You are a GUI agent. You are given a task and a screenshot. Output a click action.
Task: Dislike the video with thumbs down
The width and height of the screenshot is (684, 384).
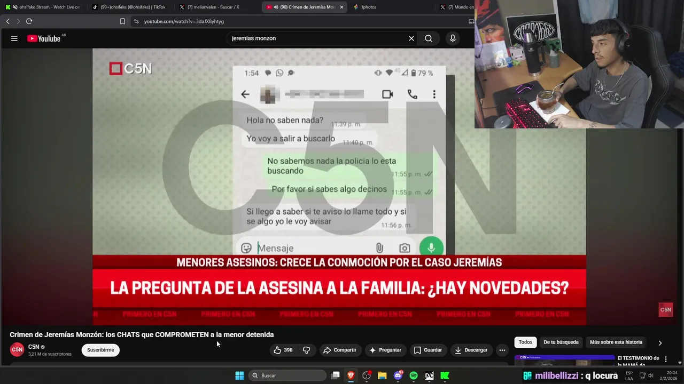pos(307,350)
